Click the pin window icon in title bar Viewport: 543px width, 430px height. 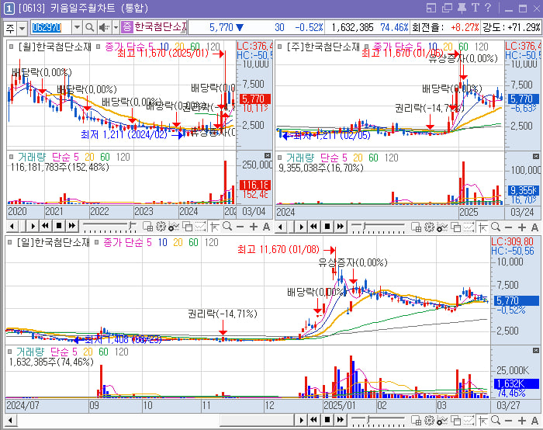[x=462, y=8]
